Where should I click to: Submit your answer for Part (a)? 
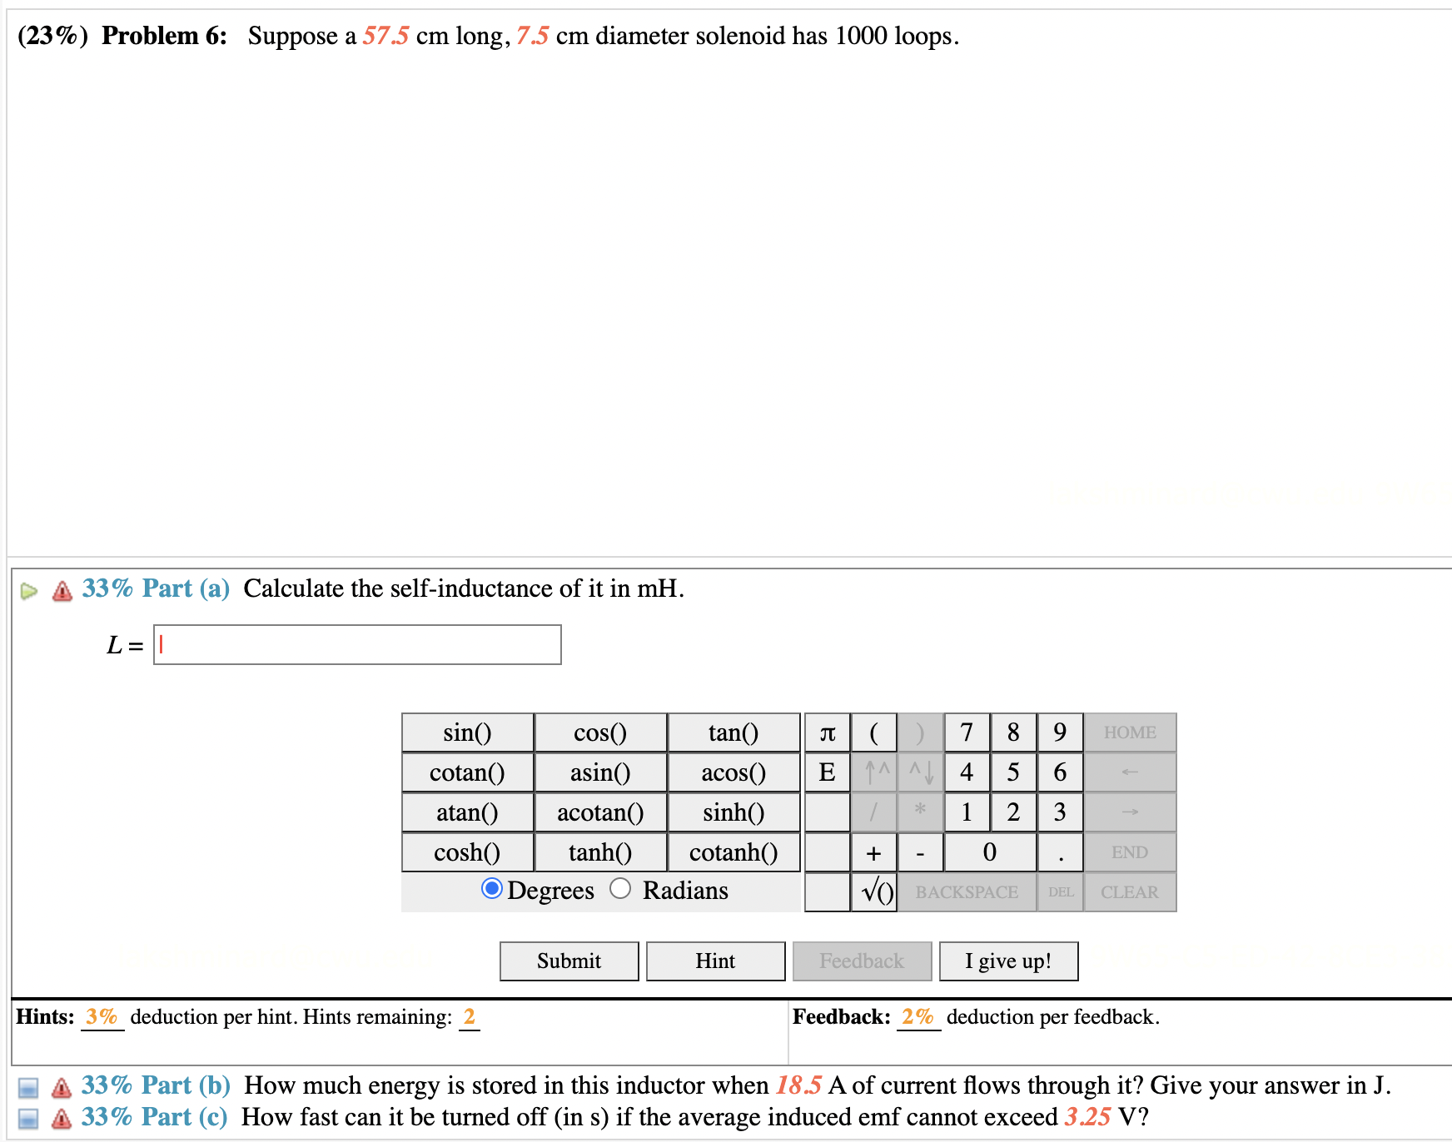pos(568,961)
